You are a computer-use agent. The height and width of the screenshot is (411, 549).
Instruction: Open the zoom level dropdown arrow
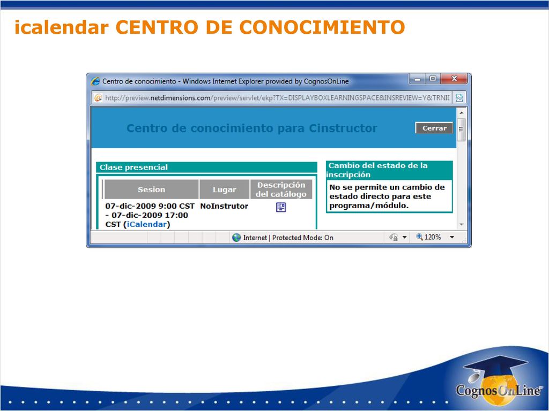[x=452, y=237]
